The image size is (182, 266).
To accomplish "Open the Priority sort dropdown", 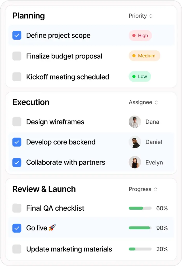I will click(141, 16).
